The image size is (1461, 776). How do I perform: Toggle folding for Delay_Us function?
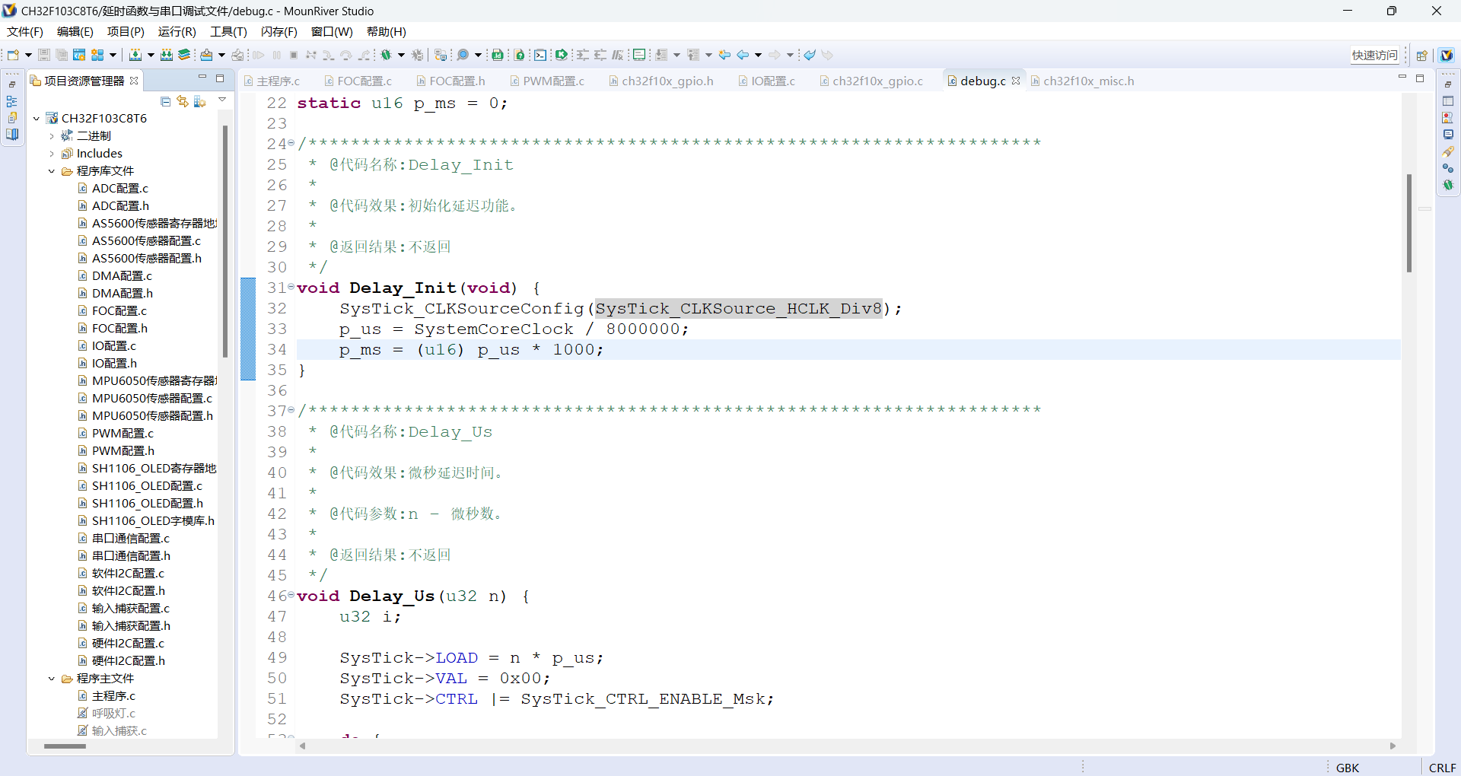click(291, 595)
